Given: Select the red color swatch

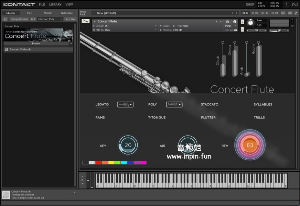Looking at the screenshot, I should (98, 162).
